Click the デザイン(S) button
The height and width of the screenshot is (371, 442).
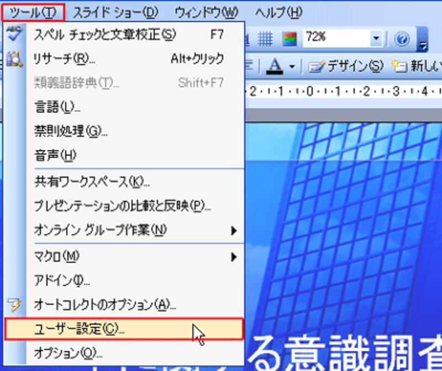point(346,66)
